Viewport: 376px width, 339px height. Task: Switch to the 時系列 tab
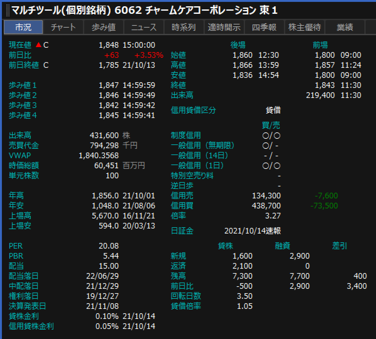coord(184,27)
